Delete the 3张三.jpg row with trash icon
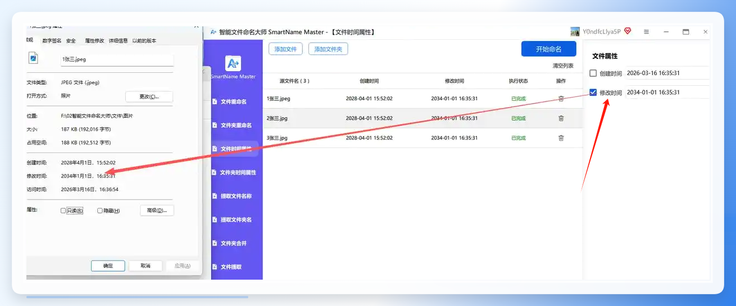The width and height of the screenshot is (736, 306). tap(561, 138)
